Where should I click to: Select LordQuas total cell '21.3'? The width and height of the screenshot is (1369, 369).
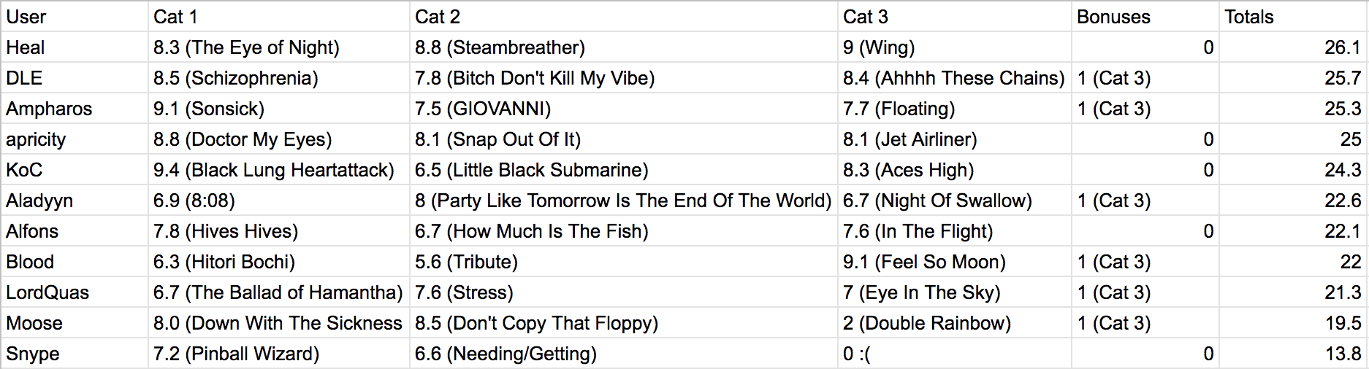point(1292,292)
